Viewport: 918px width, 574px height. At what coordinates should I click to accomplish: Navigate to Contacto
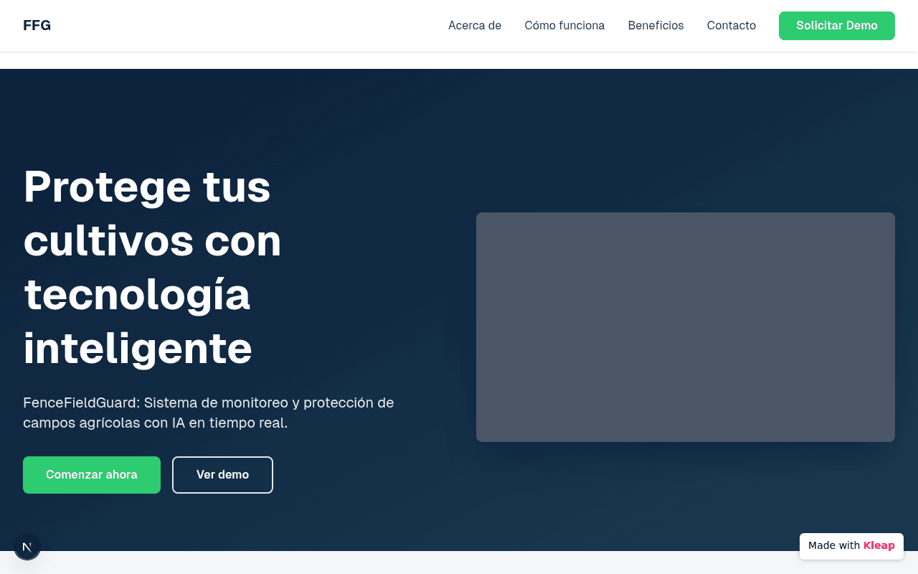pos(731,26)
